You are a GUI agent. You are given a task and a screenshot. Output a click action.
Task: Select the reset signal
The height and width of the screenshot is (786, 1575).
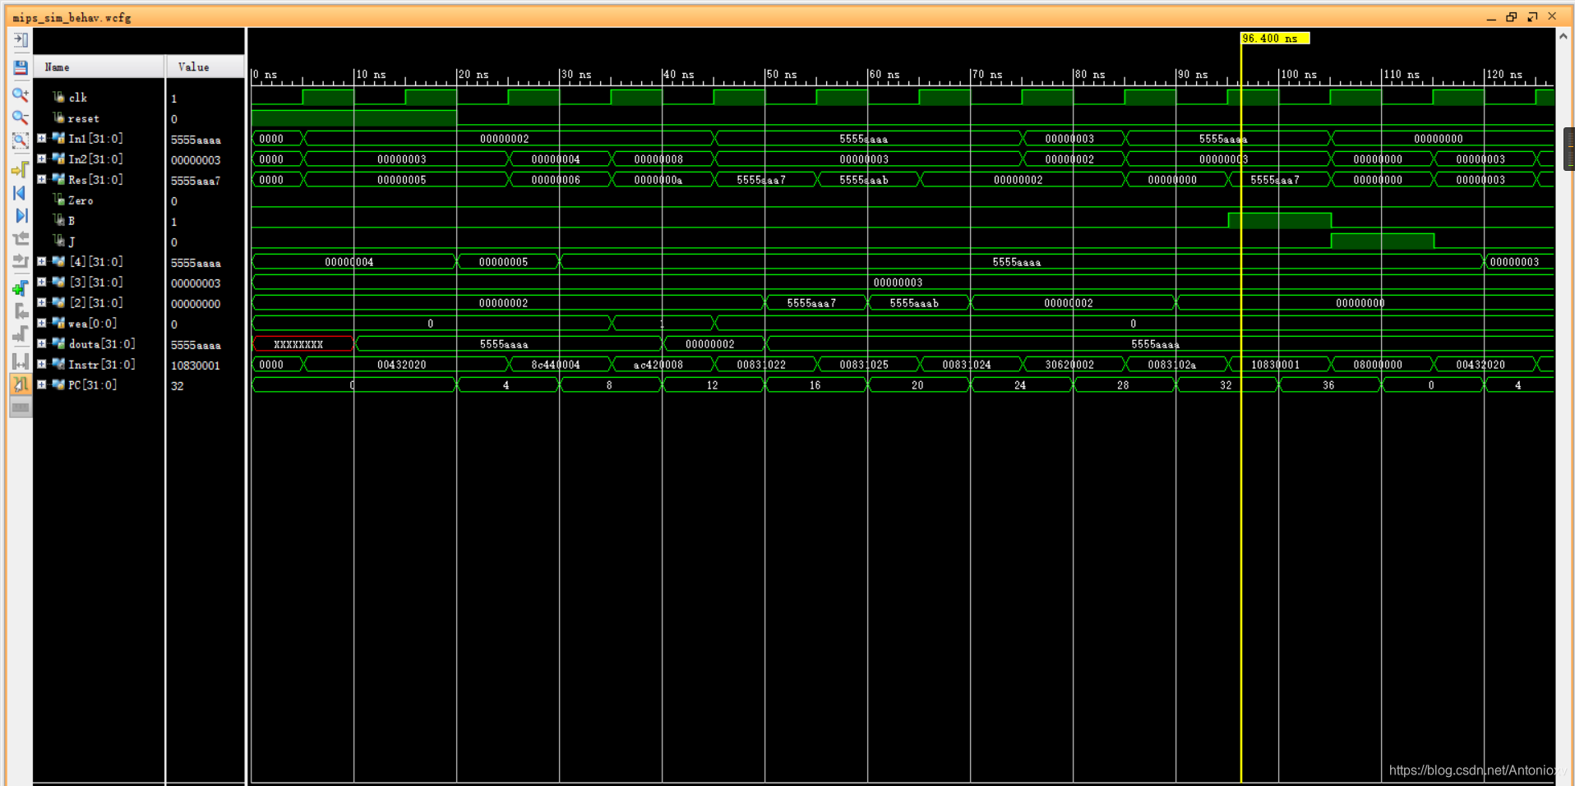tap(83, 118)
